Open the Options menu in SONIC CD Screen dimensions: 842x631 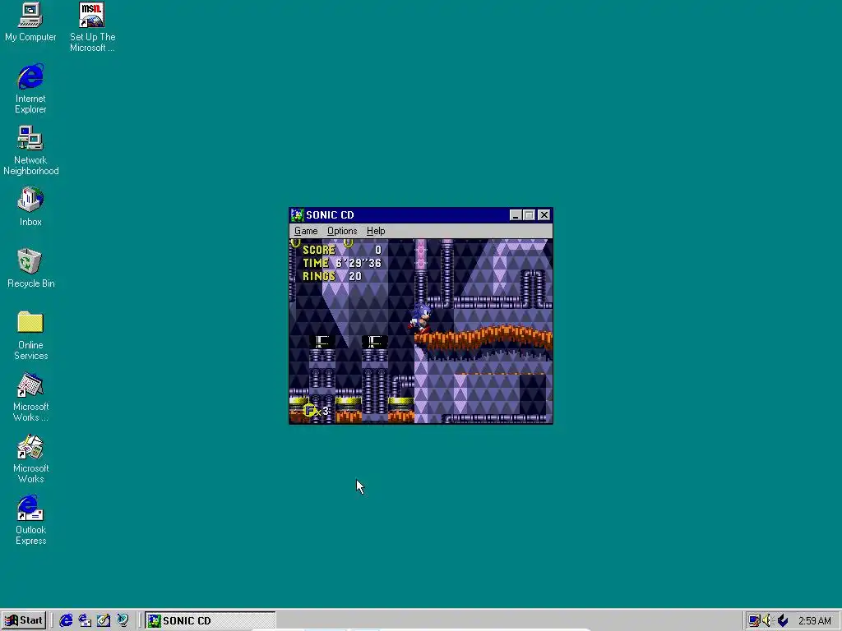tap(342, 231)
